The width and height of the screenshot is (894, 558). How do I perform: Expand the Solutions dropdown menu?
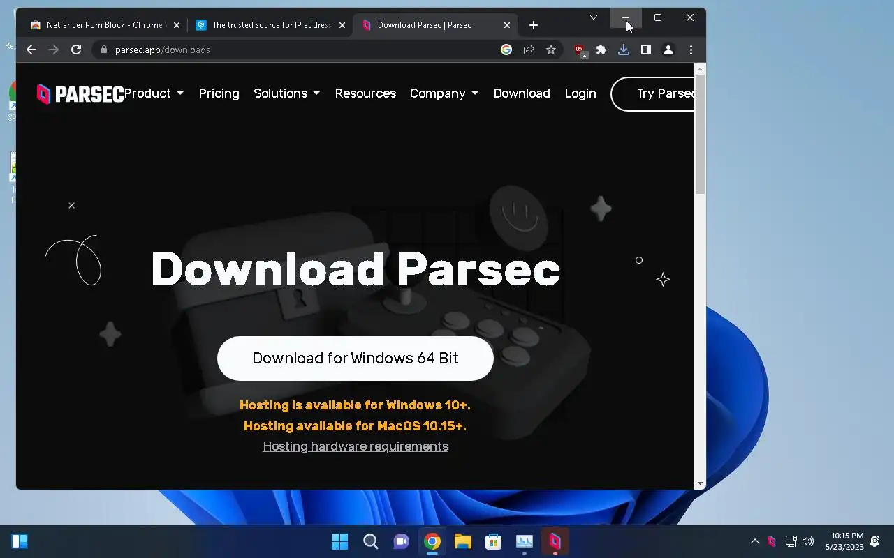tap(287, 93)
